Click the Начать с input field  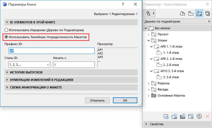(x=74, y=65)
